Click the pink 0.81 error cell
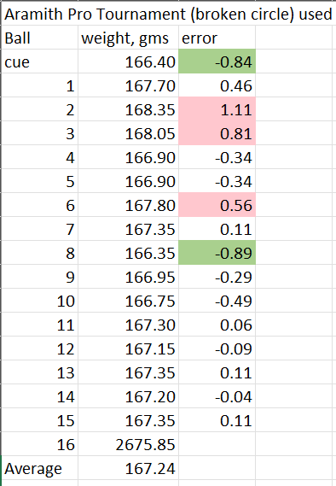The width and height of the screenshot is (336, 486). point(217,133)
